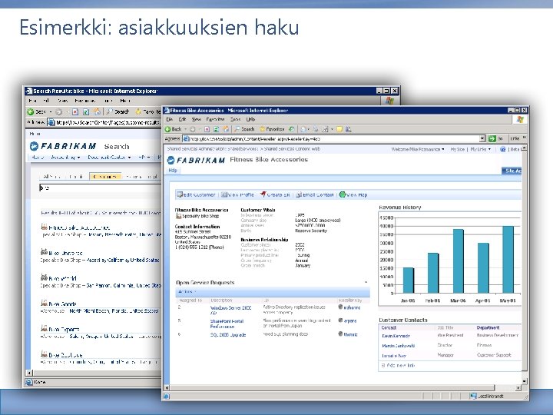Viewport: 553px width, 415px height.
Task: Click View Profile action
Action: point(237,194)
